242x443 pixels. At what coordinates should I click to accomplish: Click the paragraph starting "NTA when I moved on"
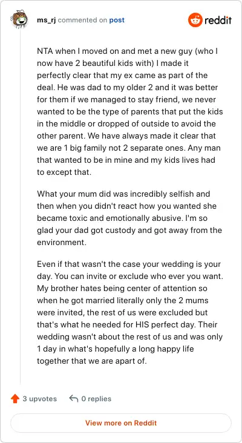(130, 112)
